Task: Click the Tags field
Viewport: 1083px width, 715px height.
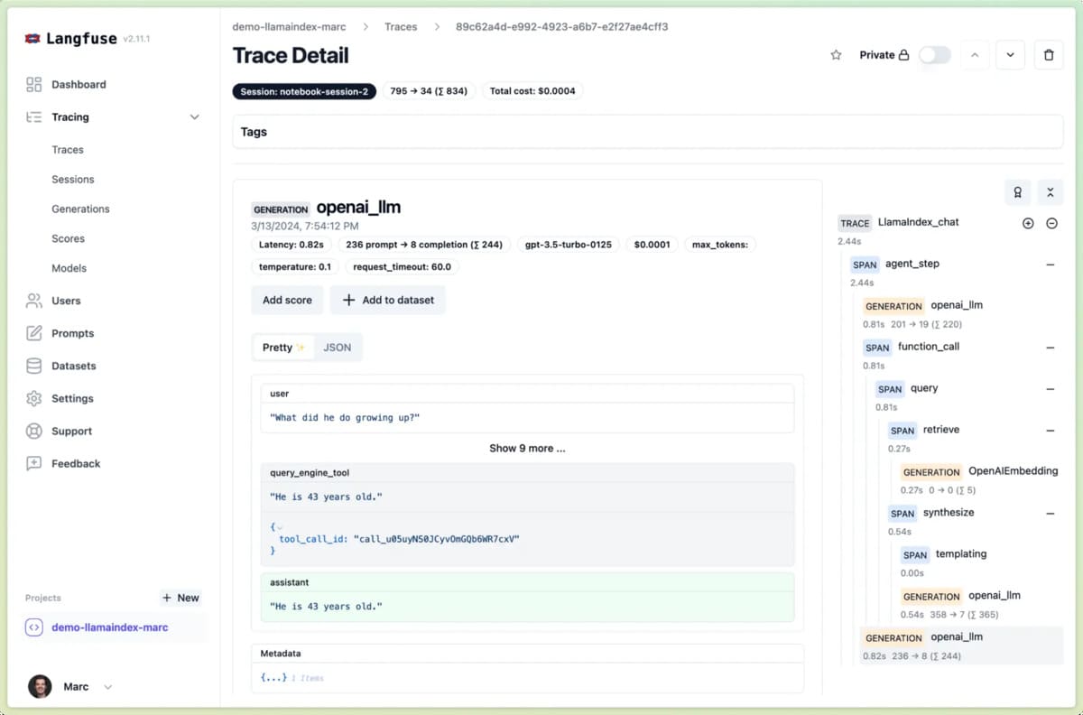Action: (x=648, y=132)
